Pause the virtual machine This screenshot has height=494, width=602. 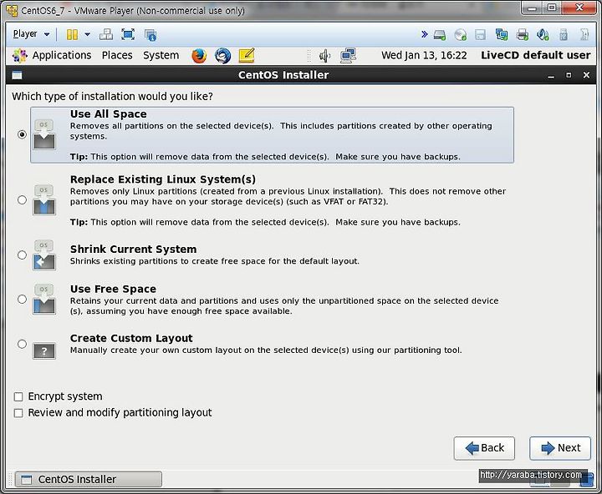click(x=72, y=34)
